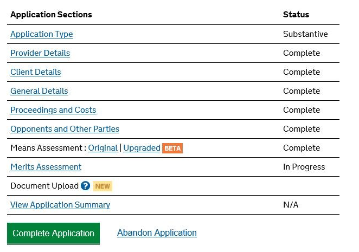This screenshot has width=359, height=252.
Task: Click the orange BETA badge
Action: coord(172,148)
